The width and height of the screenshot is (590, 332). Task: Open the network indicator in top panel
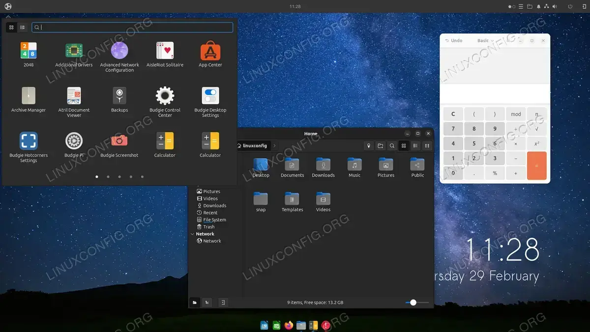546,6
